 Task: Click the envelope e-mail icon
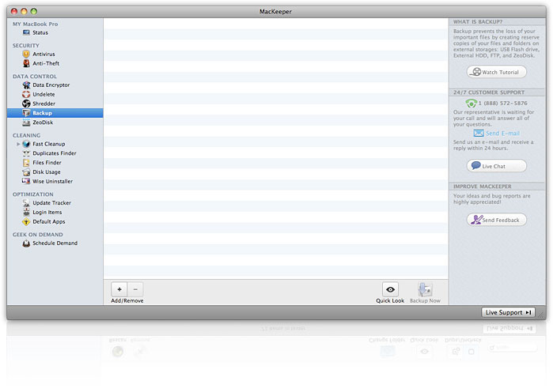coord(479,133)
